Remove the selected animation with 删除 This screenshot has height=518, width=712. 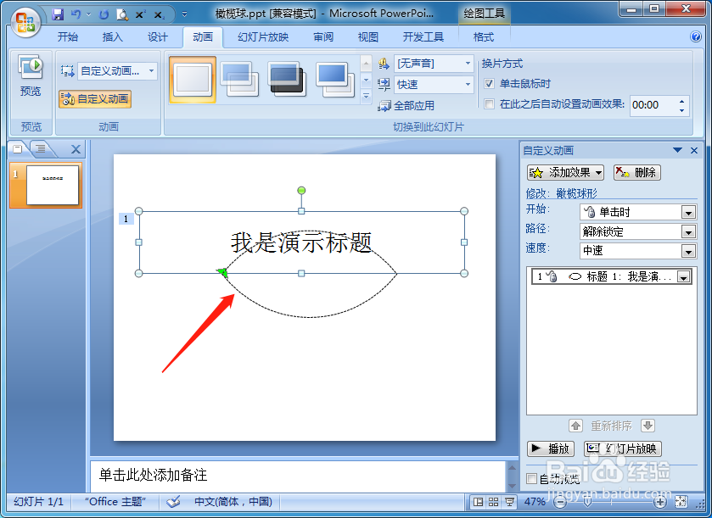coord(636,172)
